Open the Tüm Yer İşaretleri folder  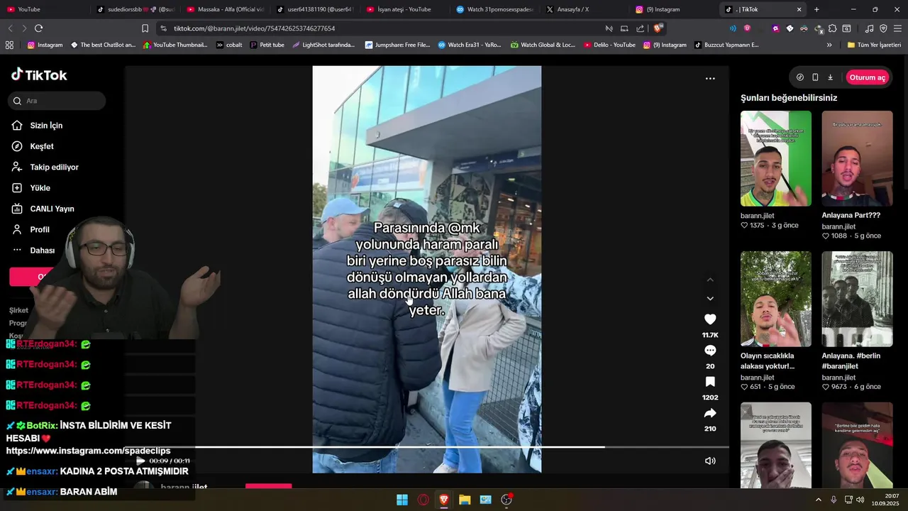(x=874, y=45)
